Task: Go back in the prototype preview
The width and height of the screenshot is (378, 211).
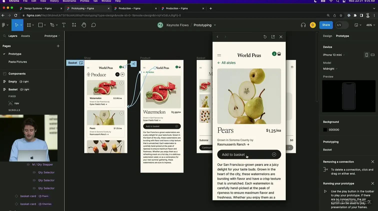Action: pyautogui.click(x=217, y=37)
